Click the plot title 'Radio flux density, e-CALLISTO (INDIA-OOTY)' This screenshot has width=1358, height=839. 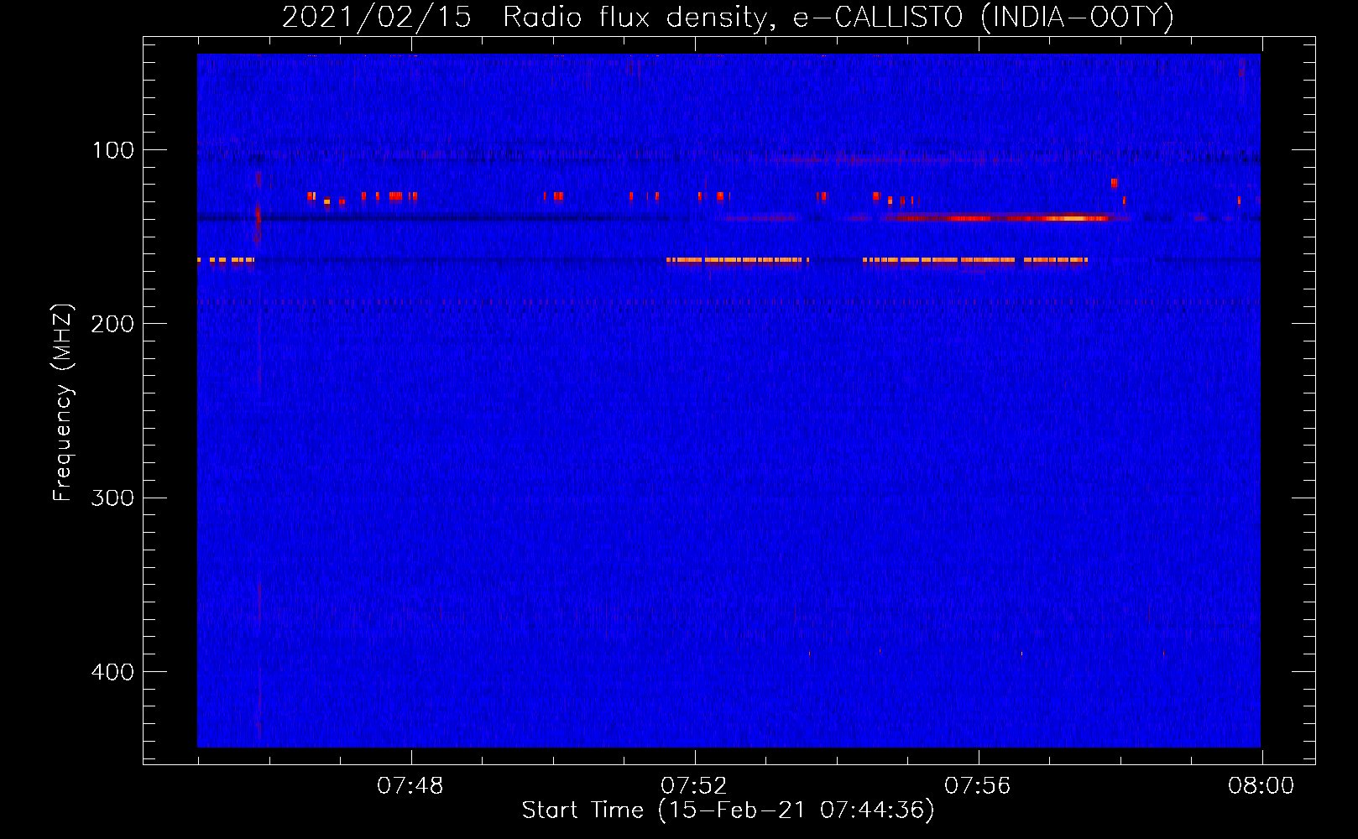838,17
